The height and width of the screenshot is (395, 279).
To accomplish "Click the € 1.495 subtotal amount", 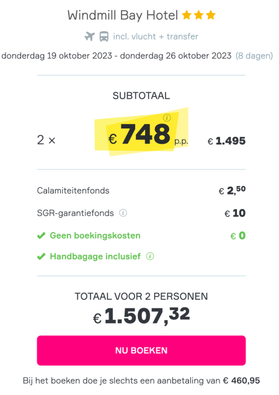I will [227, 141].
